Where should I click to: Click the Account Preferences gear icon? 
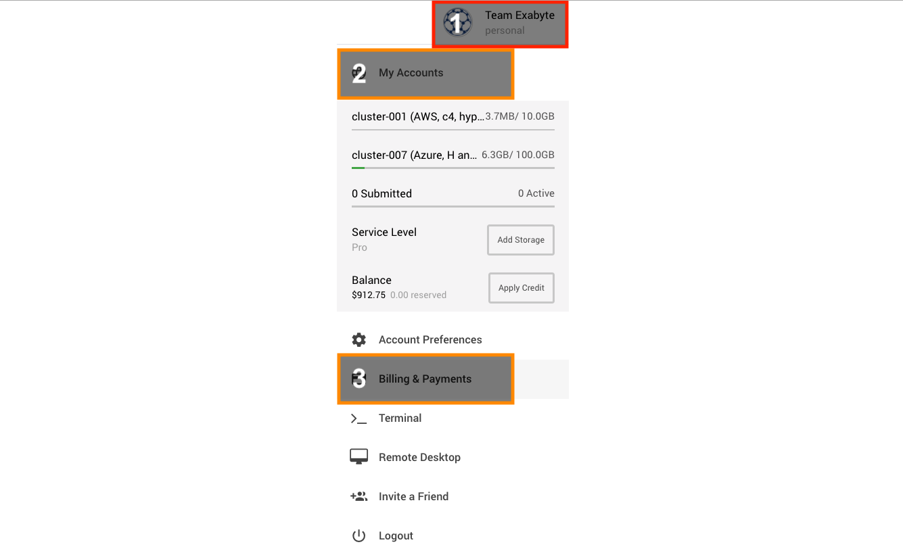coord(358,339)
